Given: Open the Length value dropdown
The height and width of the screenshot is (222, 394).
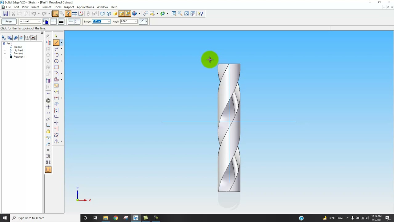Looking at the screenshot, I should click(109, 21).
